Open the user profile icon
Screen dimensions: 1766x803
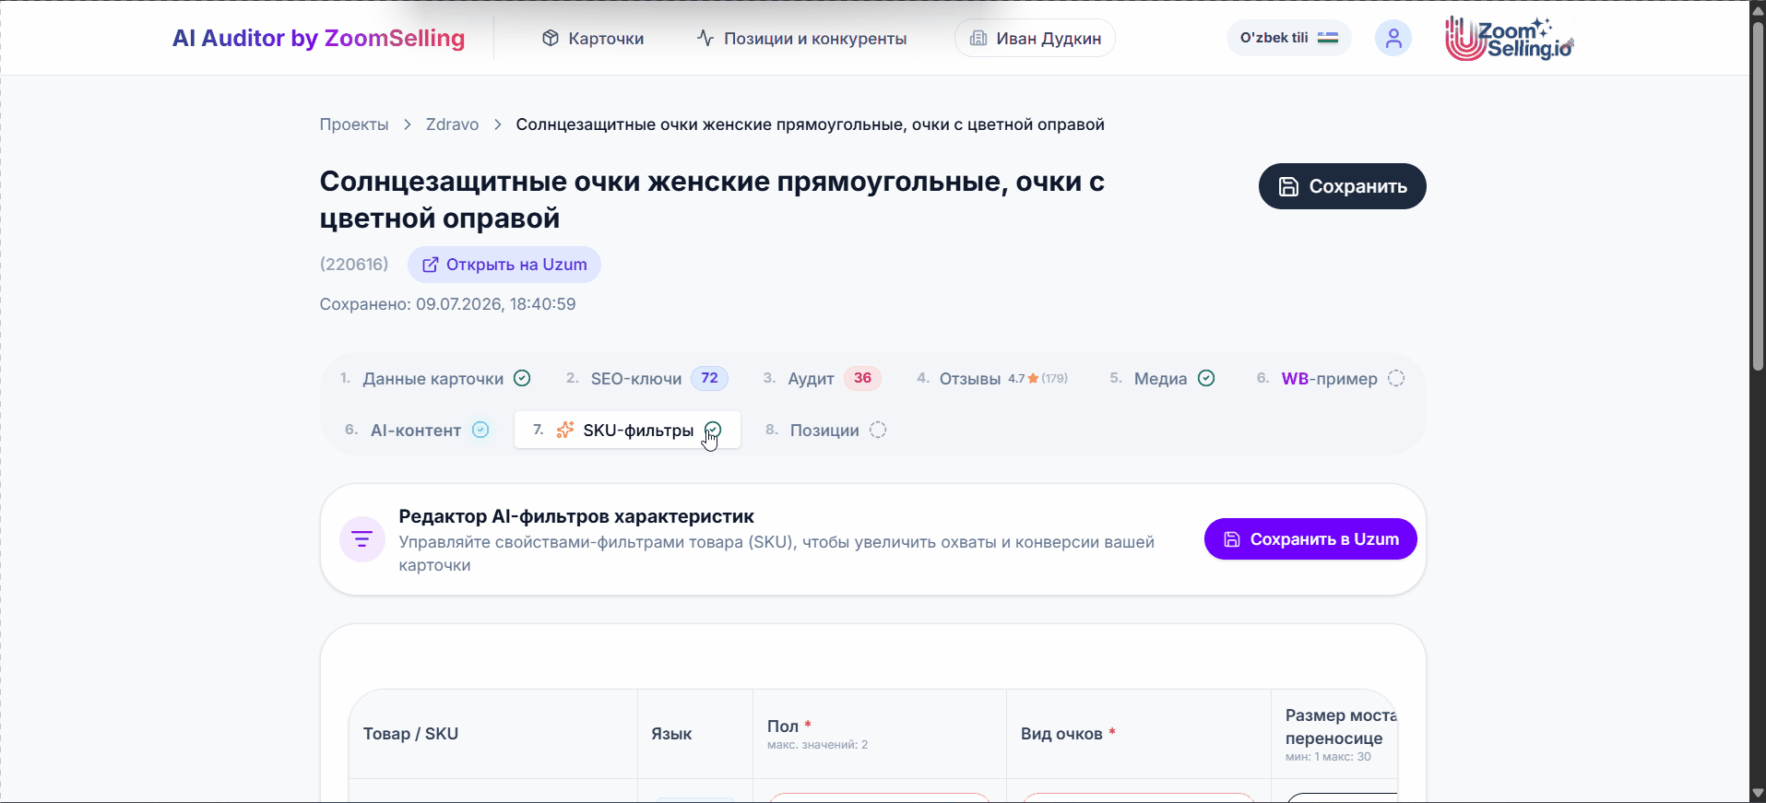pyautogui.click(x=1393, y=38)
